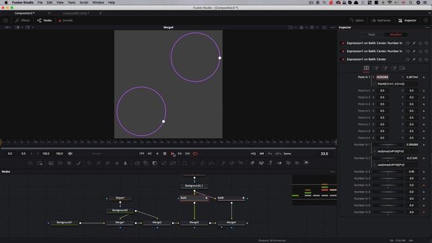Jump to the last frame

click(x=188, y=153)
